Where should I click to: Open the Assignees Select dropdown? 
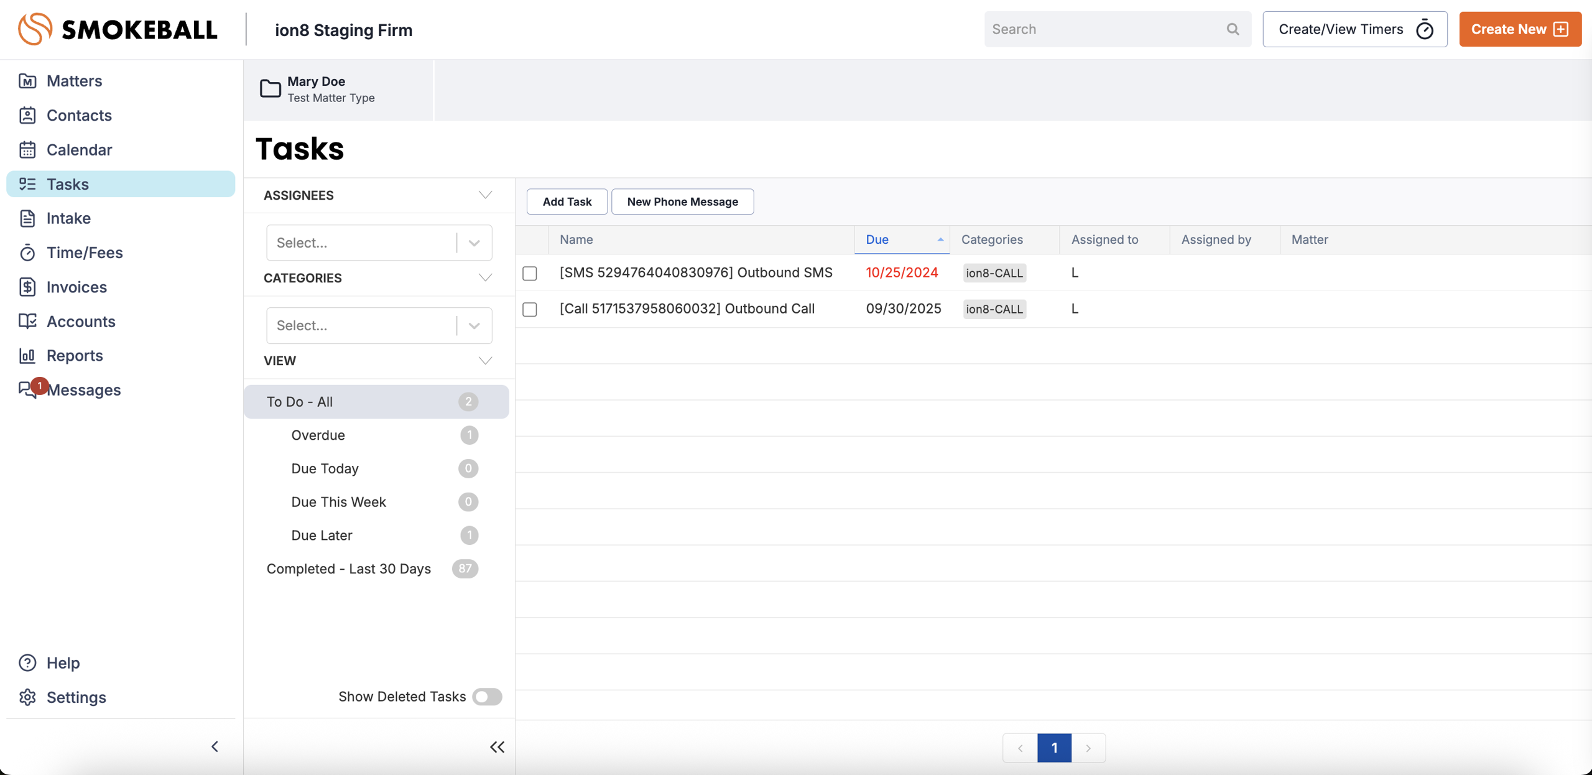379,243
